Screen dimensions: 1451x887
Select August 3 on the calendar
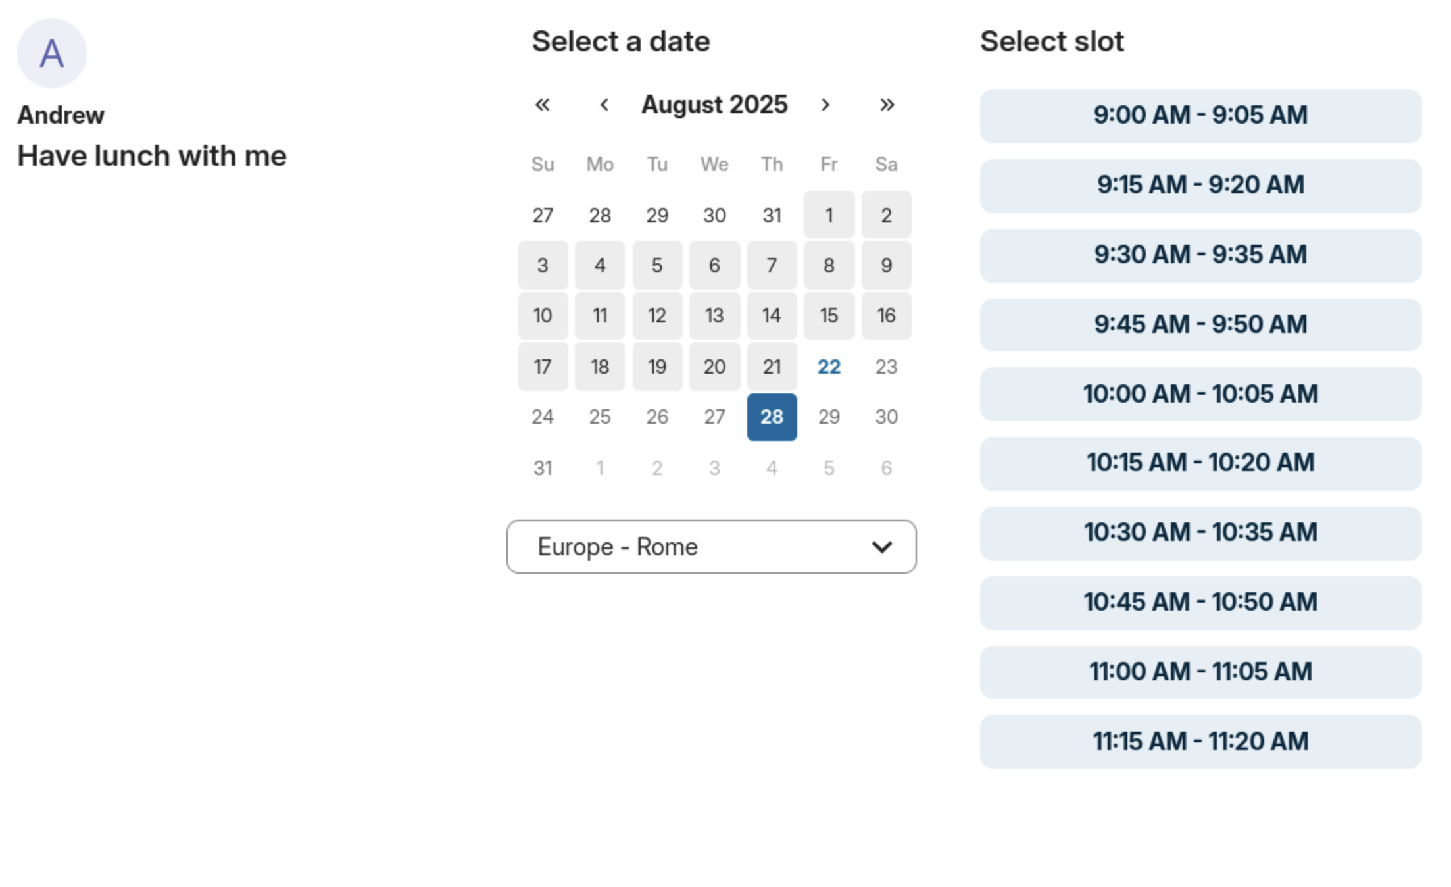pyautogui.click(x=542, y=265)
